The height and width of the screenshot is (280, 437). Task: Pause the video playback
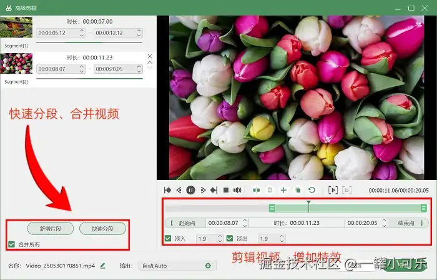tap(190, 190)
